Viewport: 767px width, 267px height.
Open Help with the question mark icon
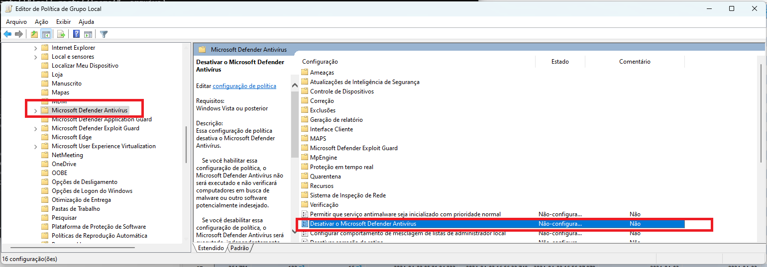[x=77, y=34]
